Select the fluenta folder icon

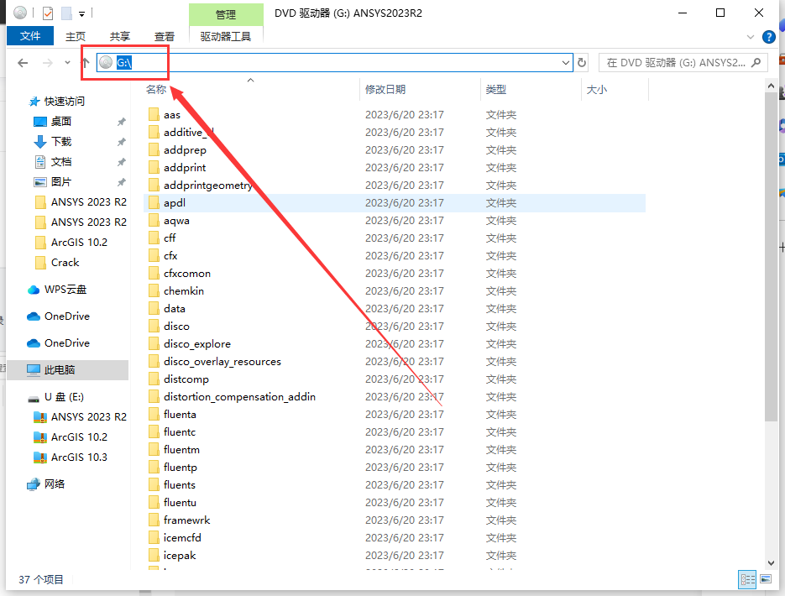(154, 414)
